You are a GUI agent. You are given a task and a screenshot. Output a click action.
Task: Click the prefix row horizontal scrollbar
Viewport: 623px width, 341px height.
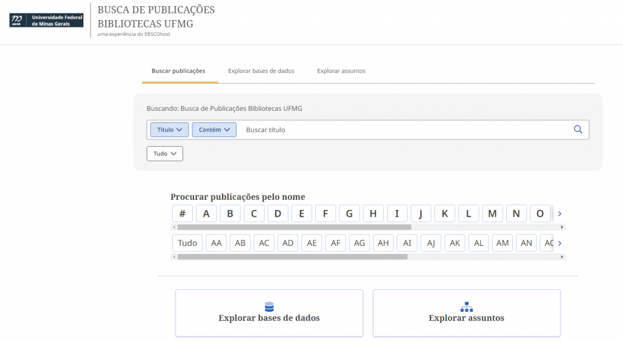point(292,257)
